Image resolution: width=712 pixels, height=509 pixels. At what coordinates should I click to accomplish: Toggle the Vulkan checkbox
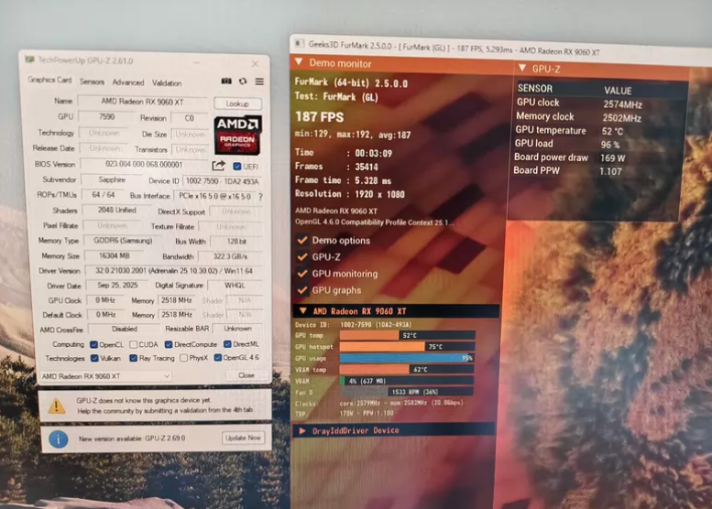tap(94, 358)
